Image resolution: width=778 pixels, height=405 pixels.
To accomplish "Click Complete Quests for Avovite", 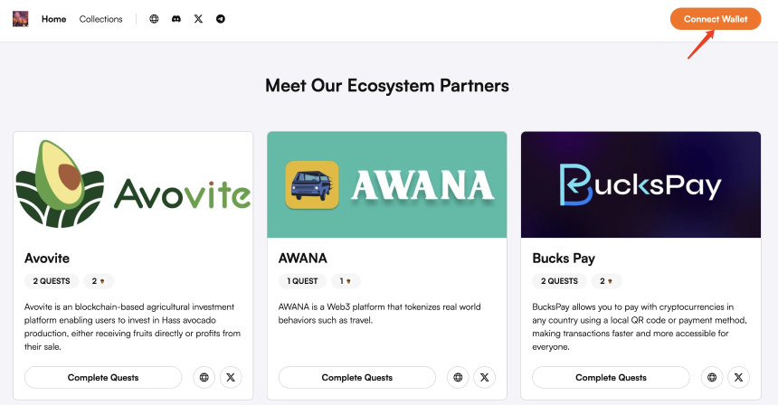I will tap(103, 377).
